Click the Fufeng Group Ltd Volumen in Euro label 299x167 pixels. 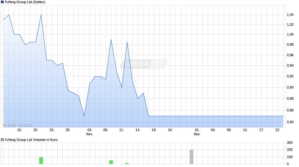click(x=31, y=140)
